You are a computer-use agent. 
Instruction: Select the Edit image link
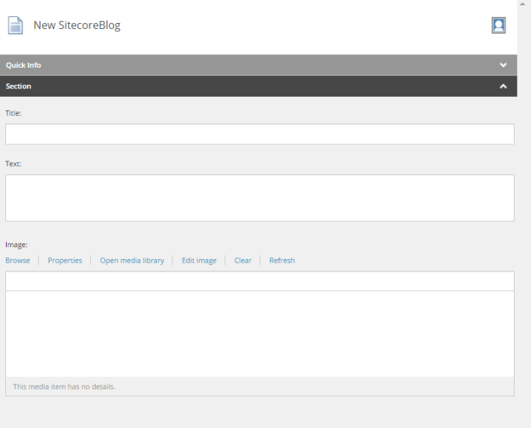[x=199, y=261]
